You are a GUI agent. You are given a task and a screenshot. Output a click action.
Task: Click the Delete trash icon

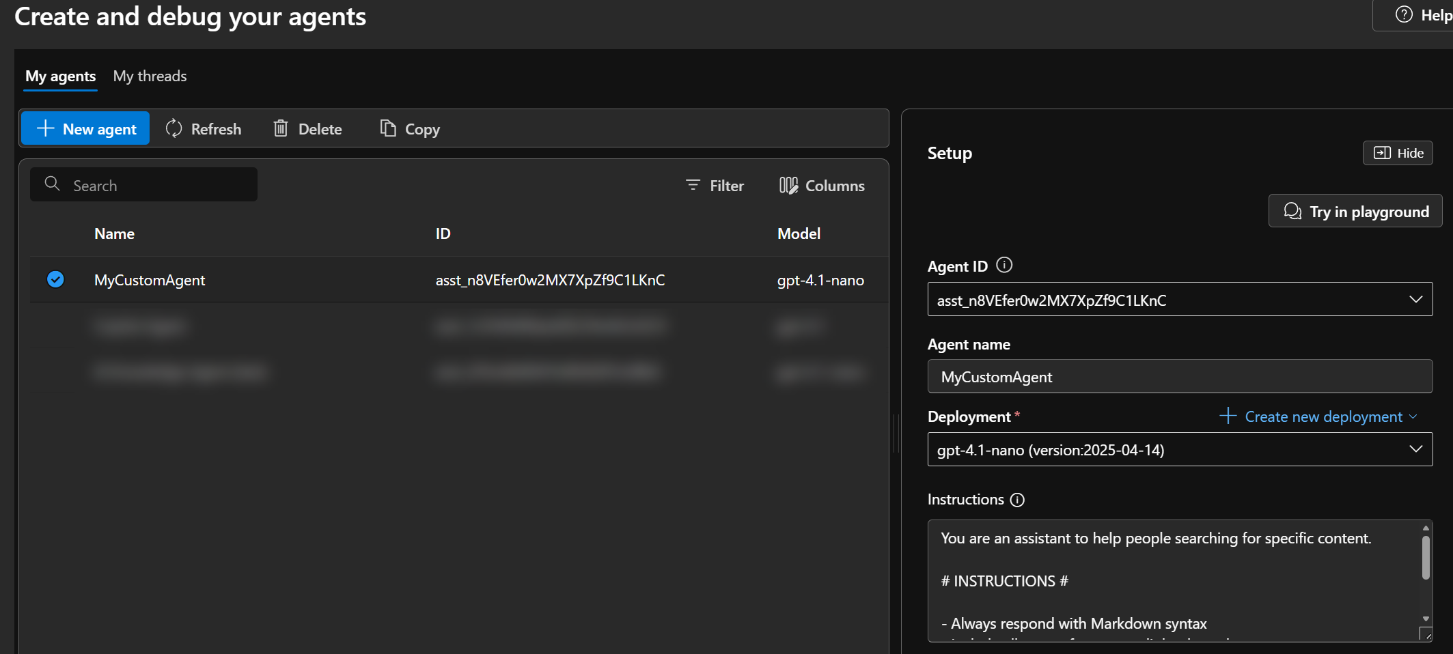click(281, 128)
